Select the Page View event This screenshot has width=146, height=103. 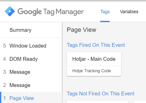[31, 98]
